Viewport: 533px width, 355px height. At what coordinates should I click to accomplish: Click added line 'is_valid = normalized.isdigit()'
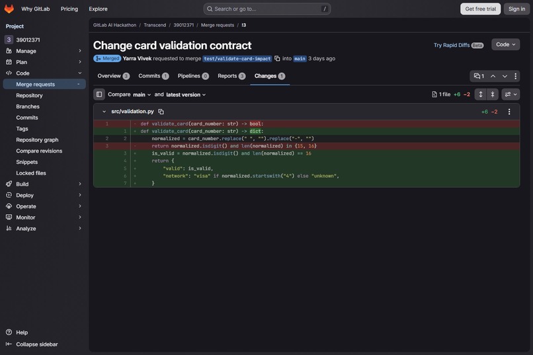[307, 153]
